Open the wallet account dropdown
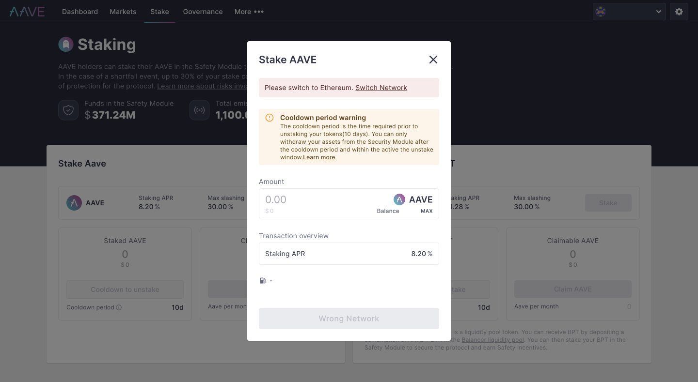Viewport: 698px width, 382px height. click(629, 11)
